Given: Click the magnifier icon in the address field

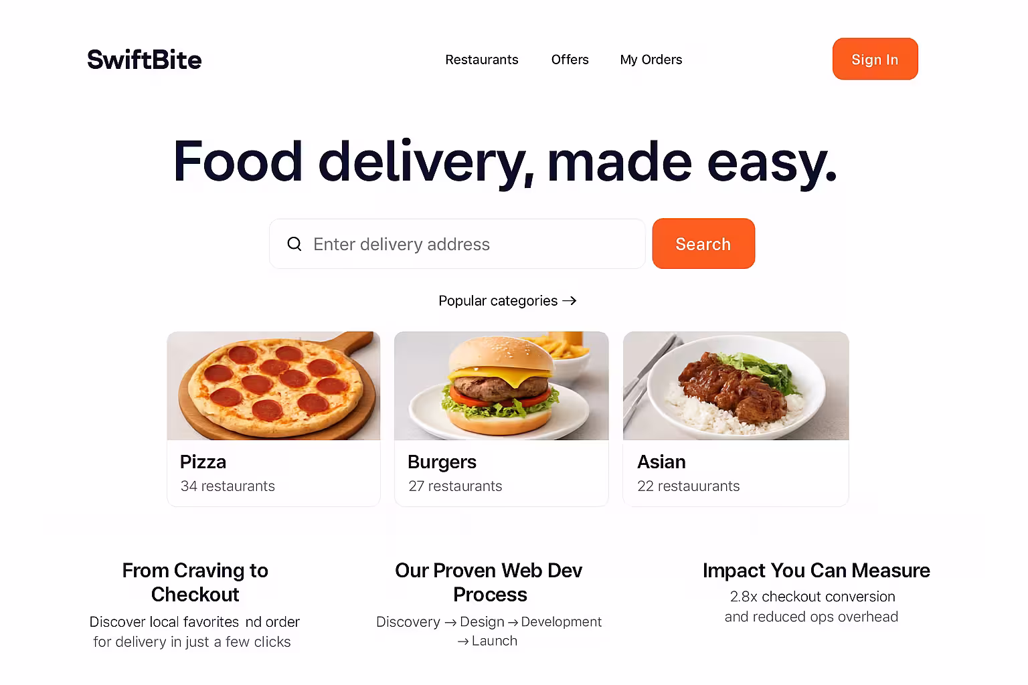Looking at the screenshot, I should pyautogui.click(x=294, y=244).
